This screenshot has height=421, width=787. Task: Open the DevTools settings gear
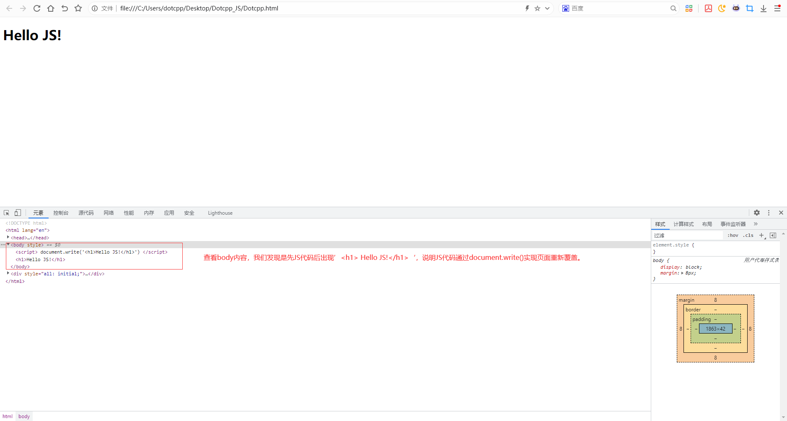(x=757, y=213)
